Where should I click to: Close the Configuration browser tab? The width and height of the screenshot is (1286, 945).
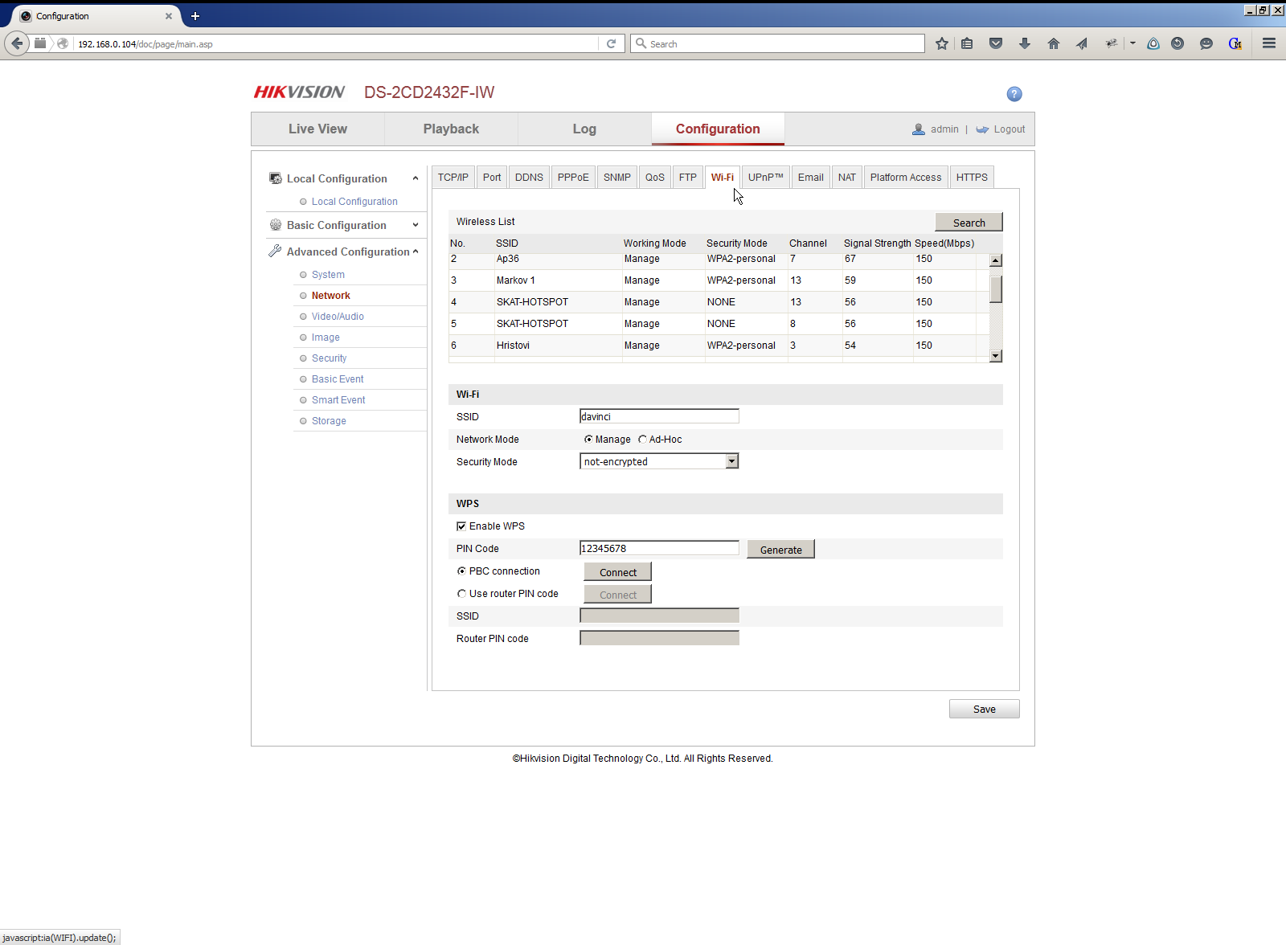169,16
